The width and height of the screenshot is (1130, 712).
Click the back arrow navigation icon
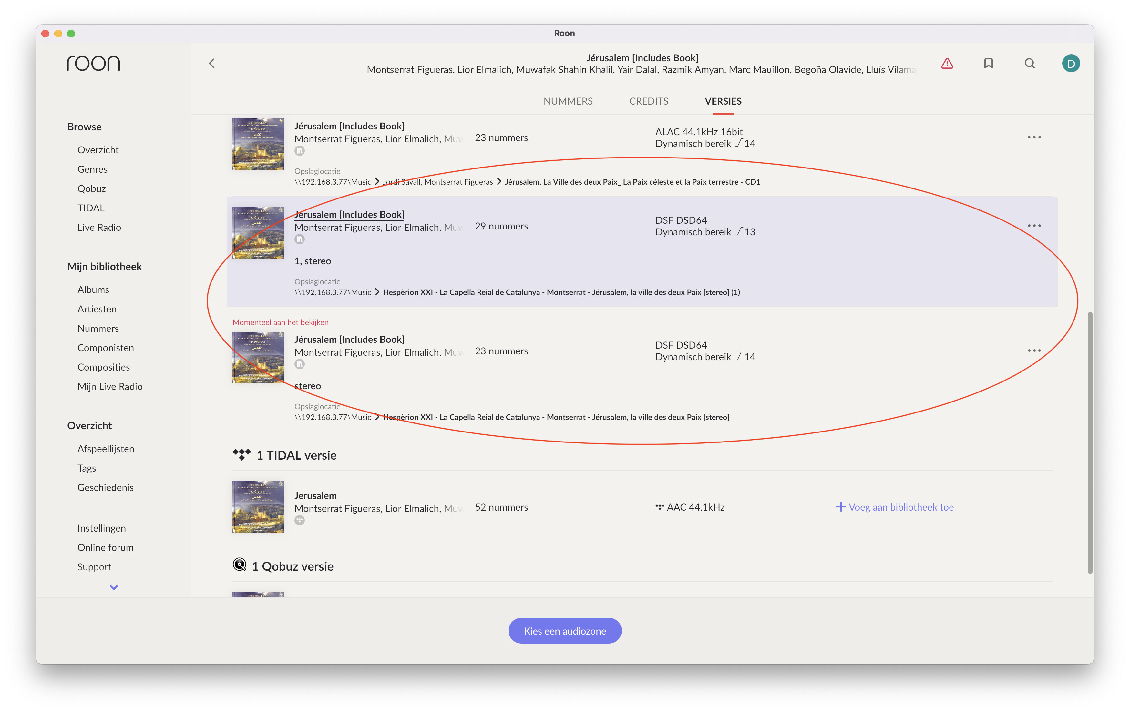(212, 63)
